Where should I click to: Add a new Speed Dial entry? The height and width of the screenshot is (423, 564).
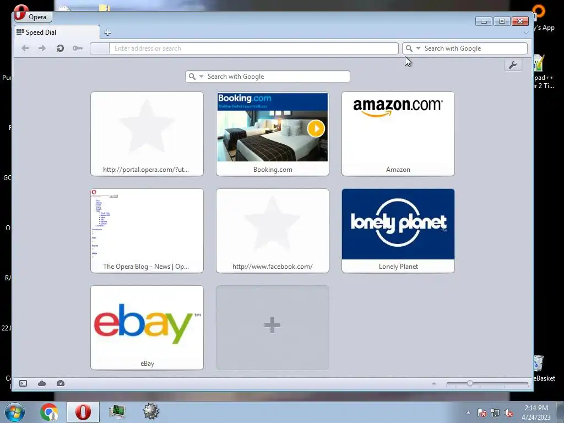click(272, 328)
